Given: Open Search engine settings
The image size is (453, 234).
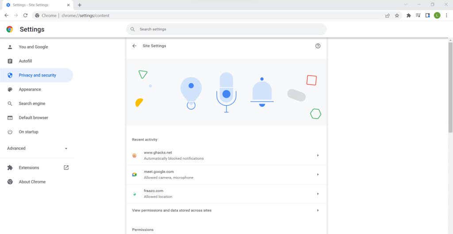Looking at the screenshot, I should pos(36,104).
